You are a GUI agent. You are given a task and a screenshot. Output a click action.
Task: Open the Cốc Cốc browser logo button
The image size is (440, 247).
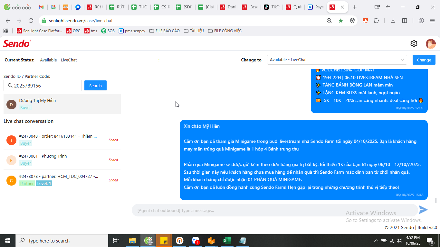coord(17,7)
